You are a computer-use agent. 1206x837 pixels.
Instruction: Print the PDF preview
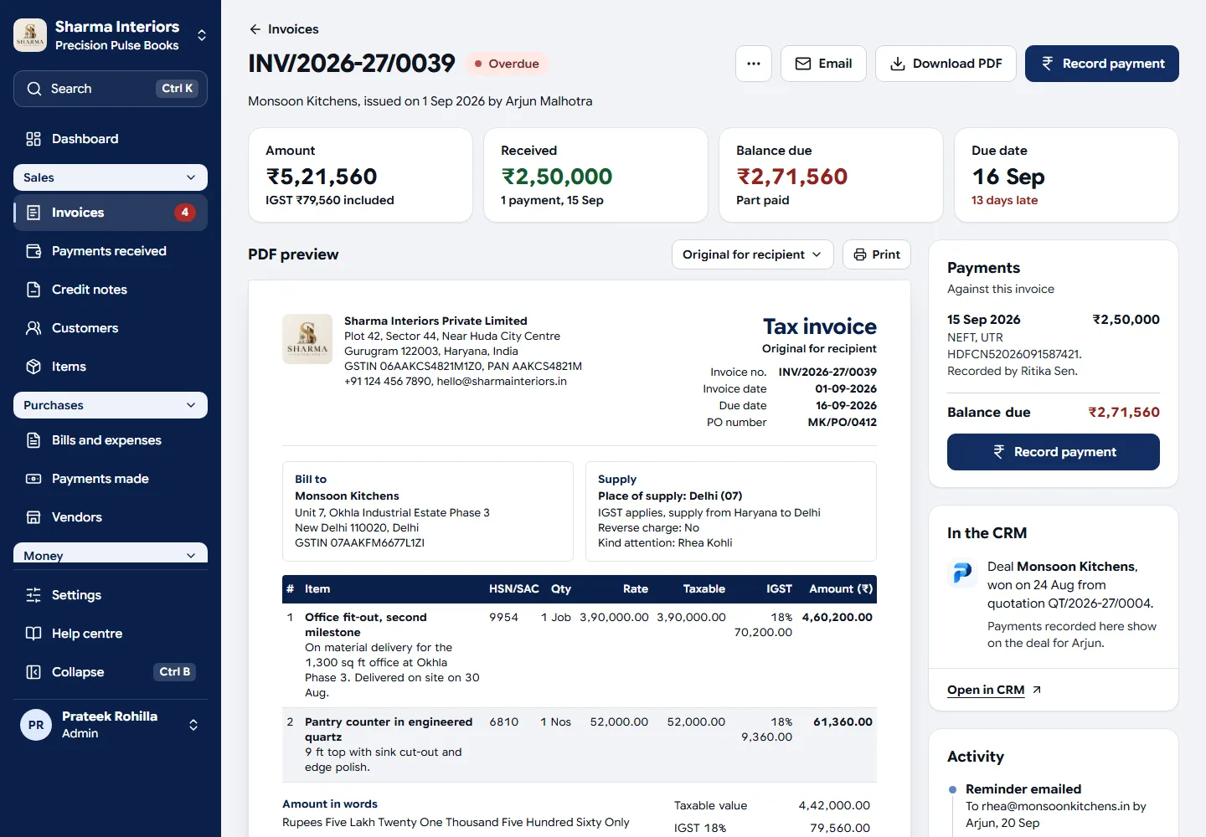(877, 254)
